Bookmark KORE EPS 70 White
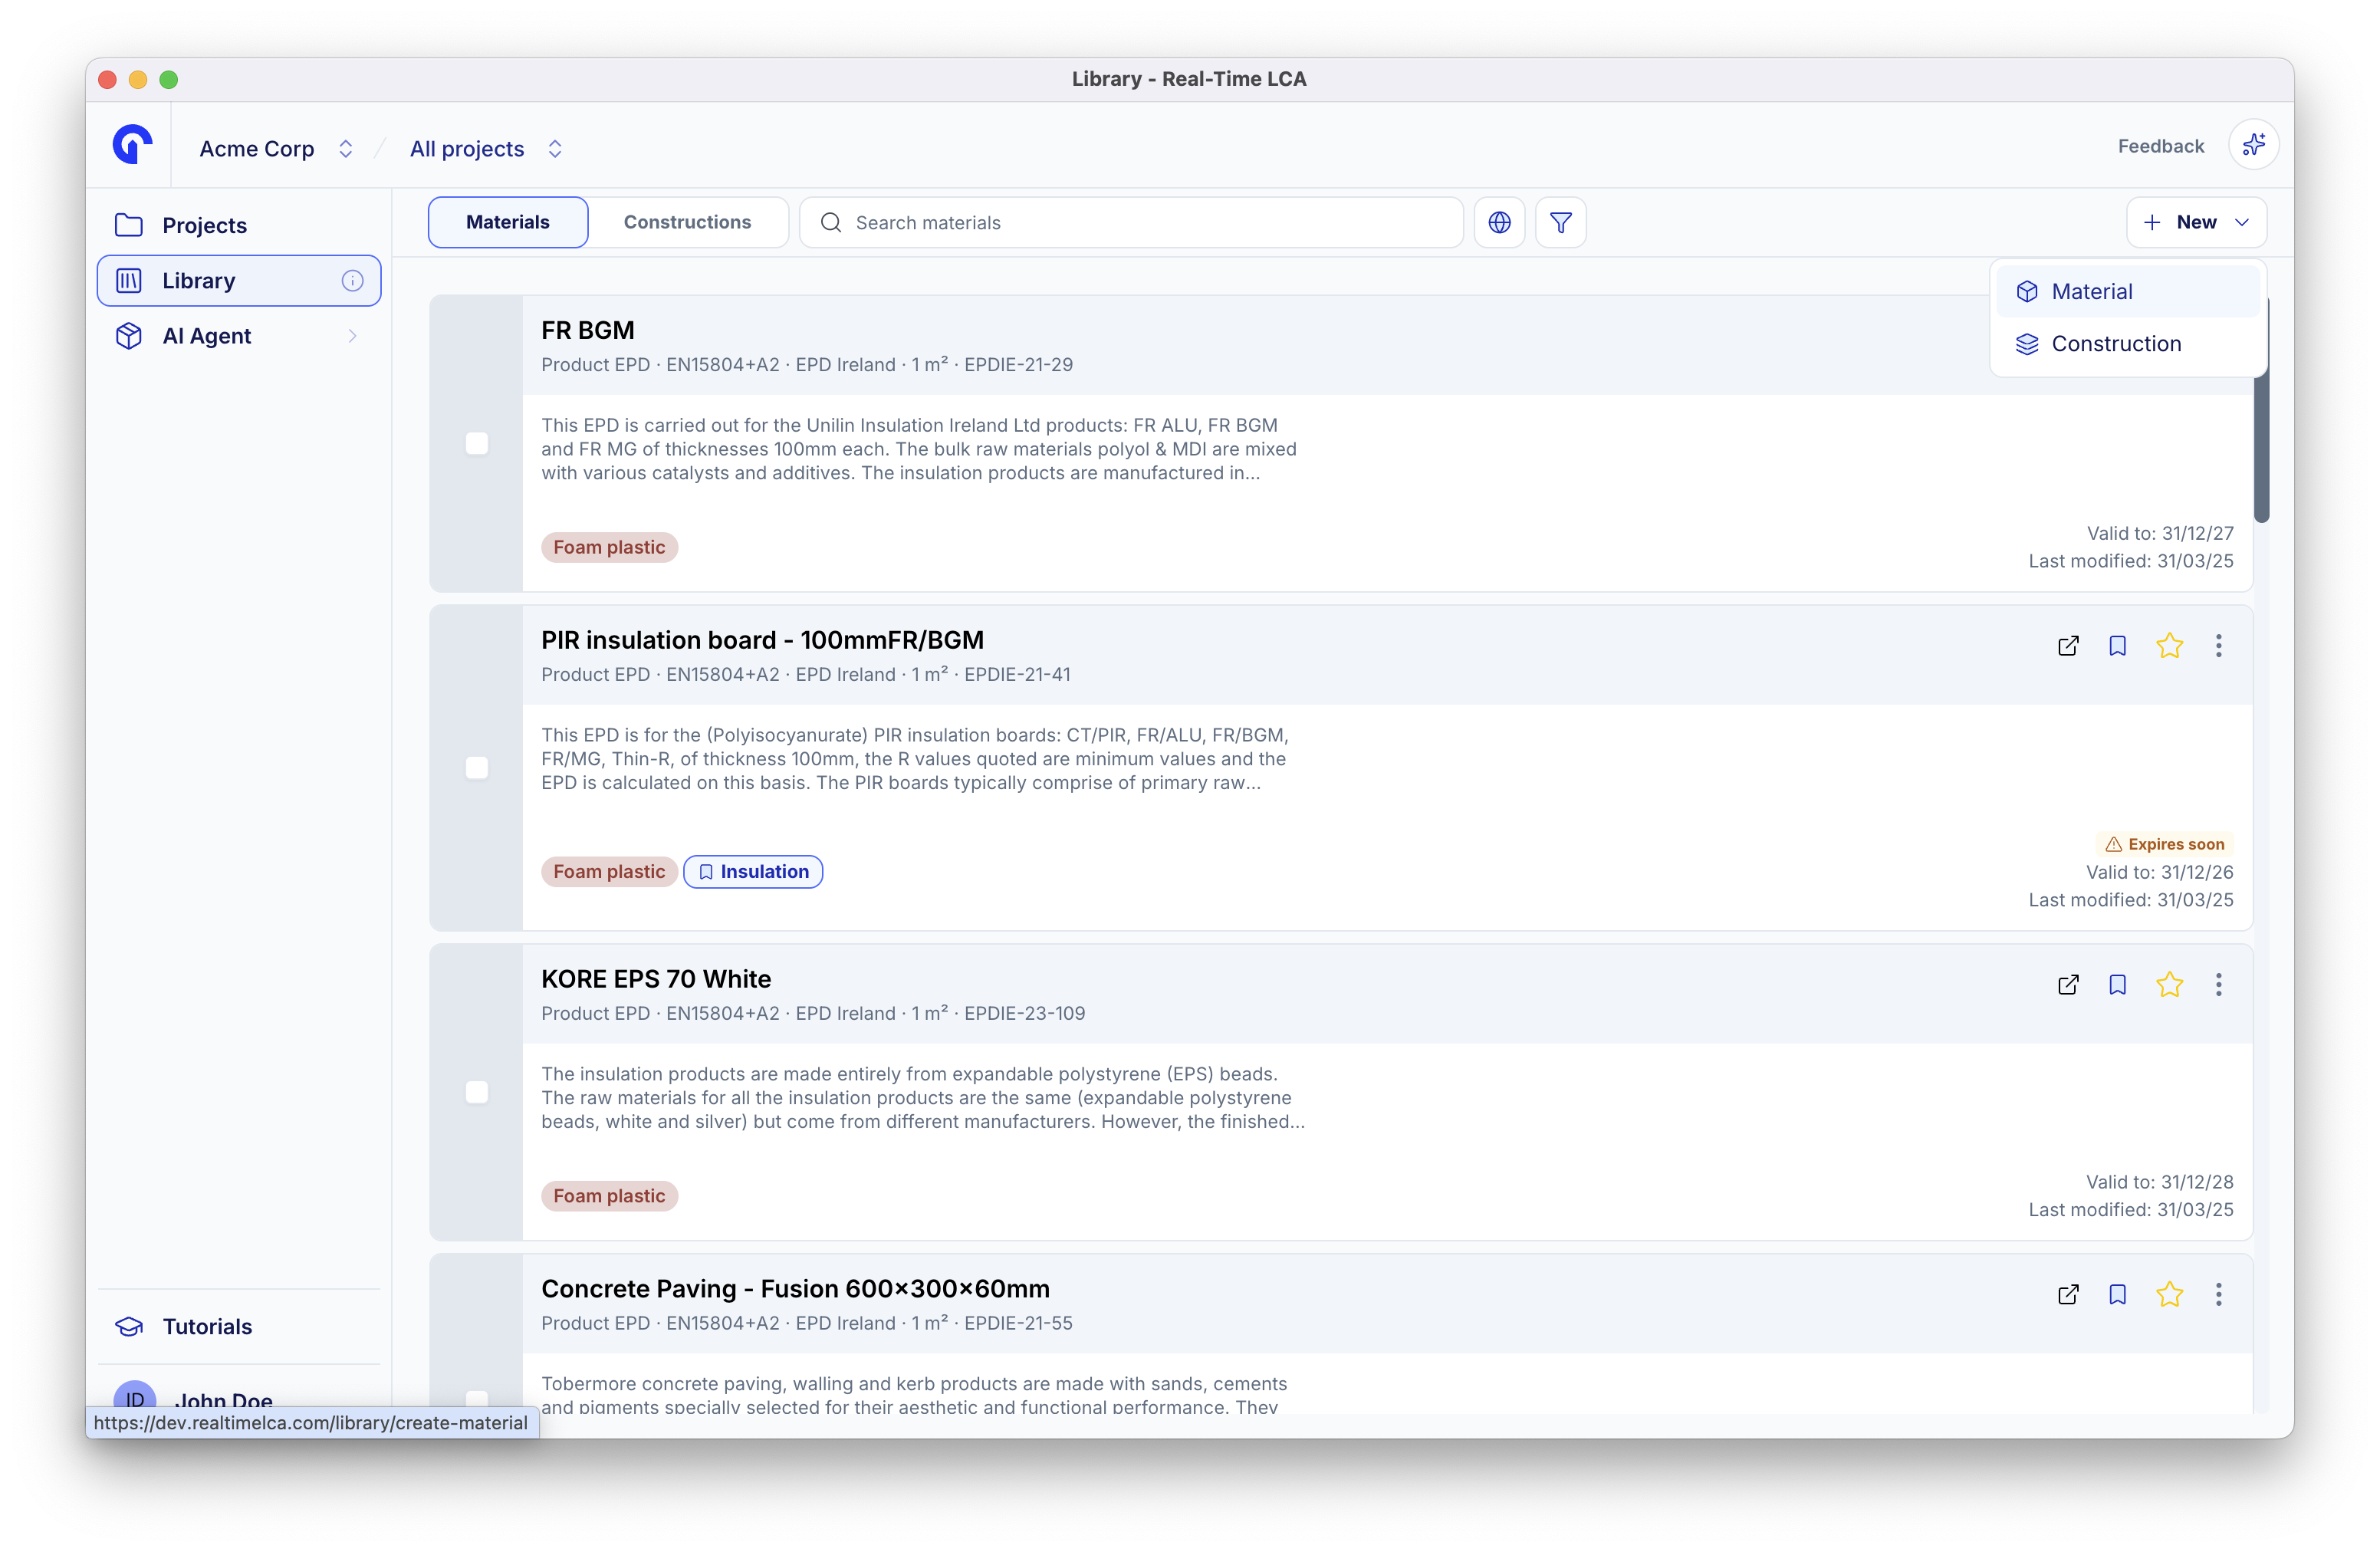This screenshot has height=1552, width=2380. [x=2117, y=985]
